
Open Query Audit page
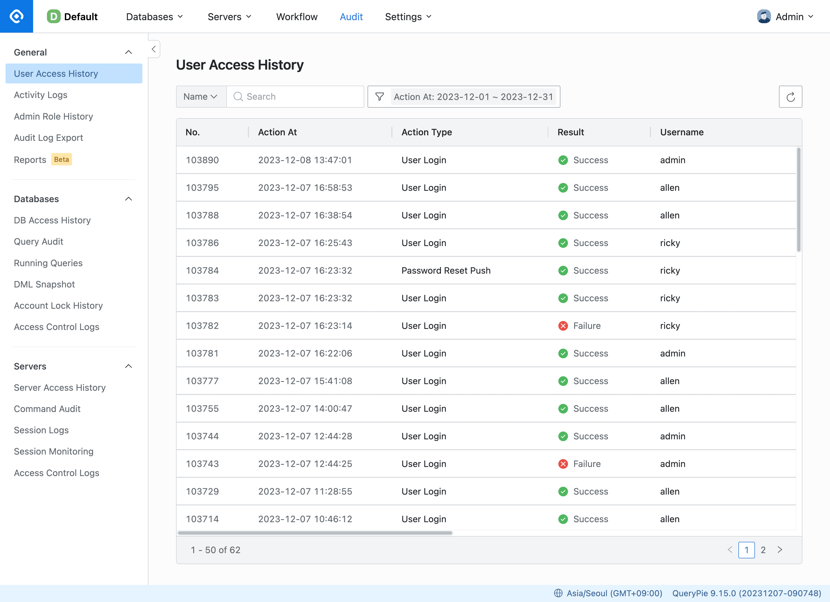pos(38,242)
